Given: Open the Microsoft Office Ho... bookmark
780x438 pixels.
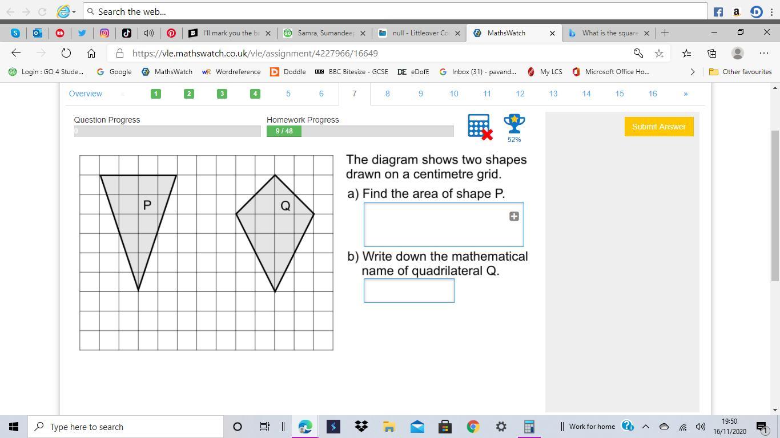Looking at the screenshot, I should (610, 72).
